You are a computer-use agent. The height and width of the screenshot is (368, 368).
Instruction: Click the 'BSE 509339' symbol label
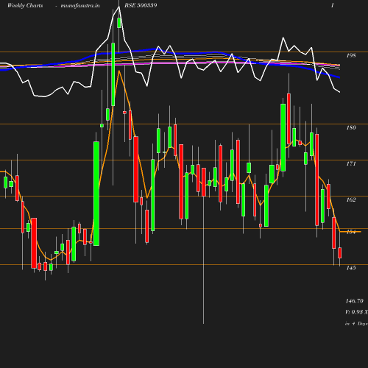click(141, 5)
